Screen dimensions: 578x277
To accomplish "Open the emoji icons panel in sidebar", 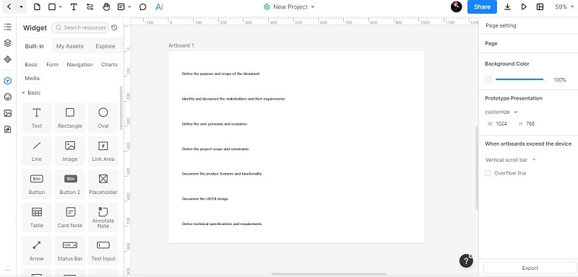I will point(8,97).
